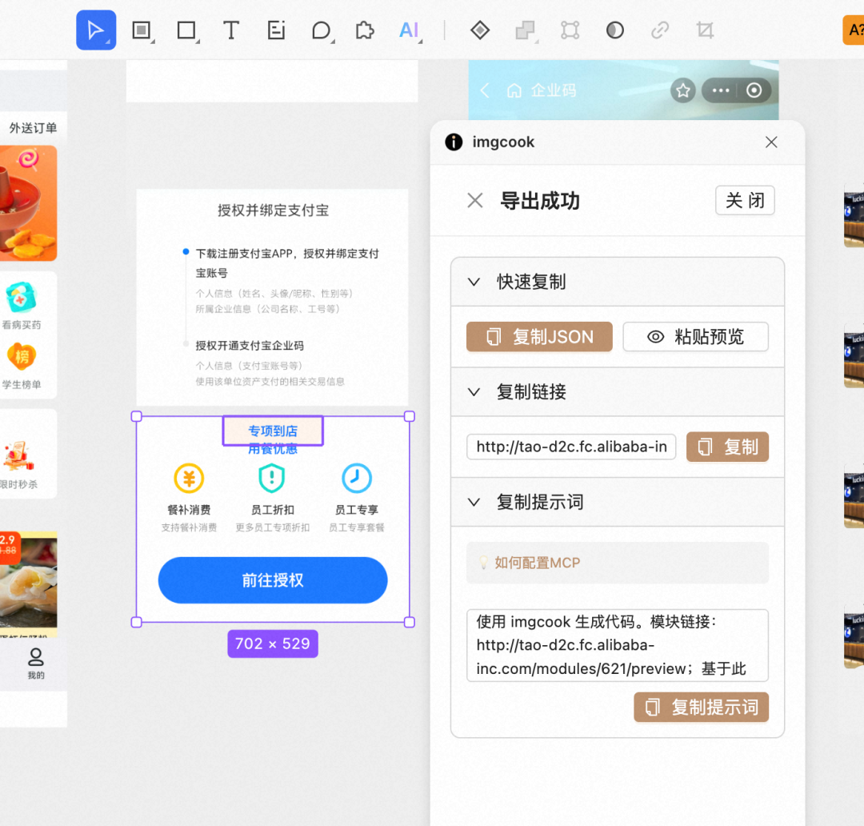Click the module link URL field

570,447
